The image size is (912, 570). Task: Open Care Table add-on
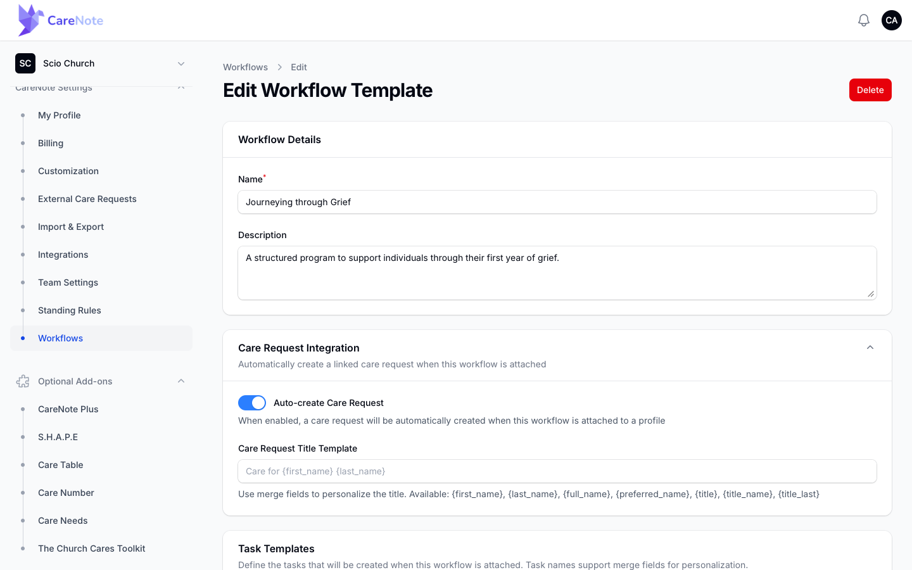pos(101,465)
